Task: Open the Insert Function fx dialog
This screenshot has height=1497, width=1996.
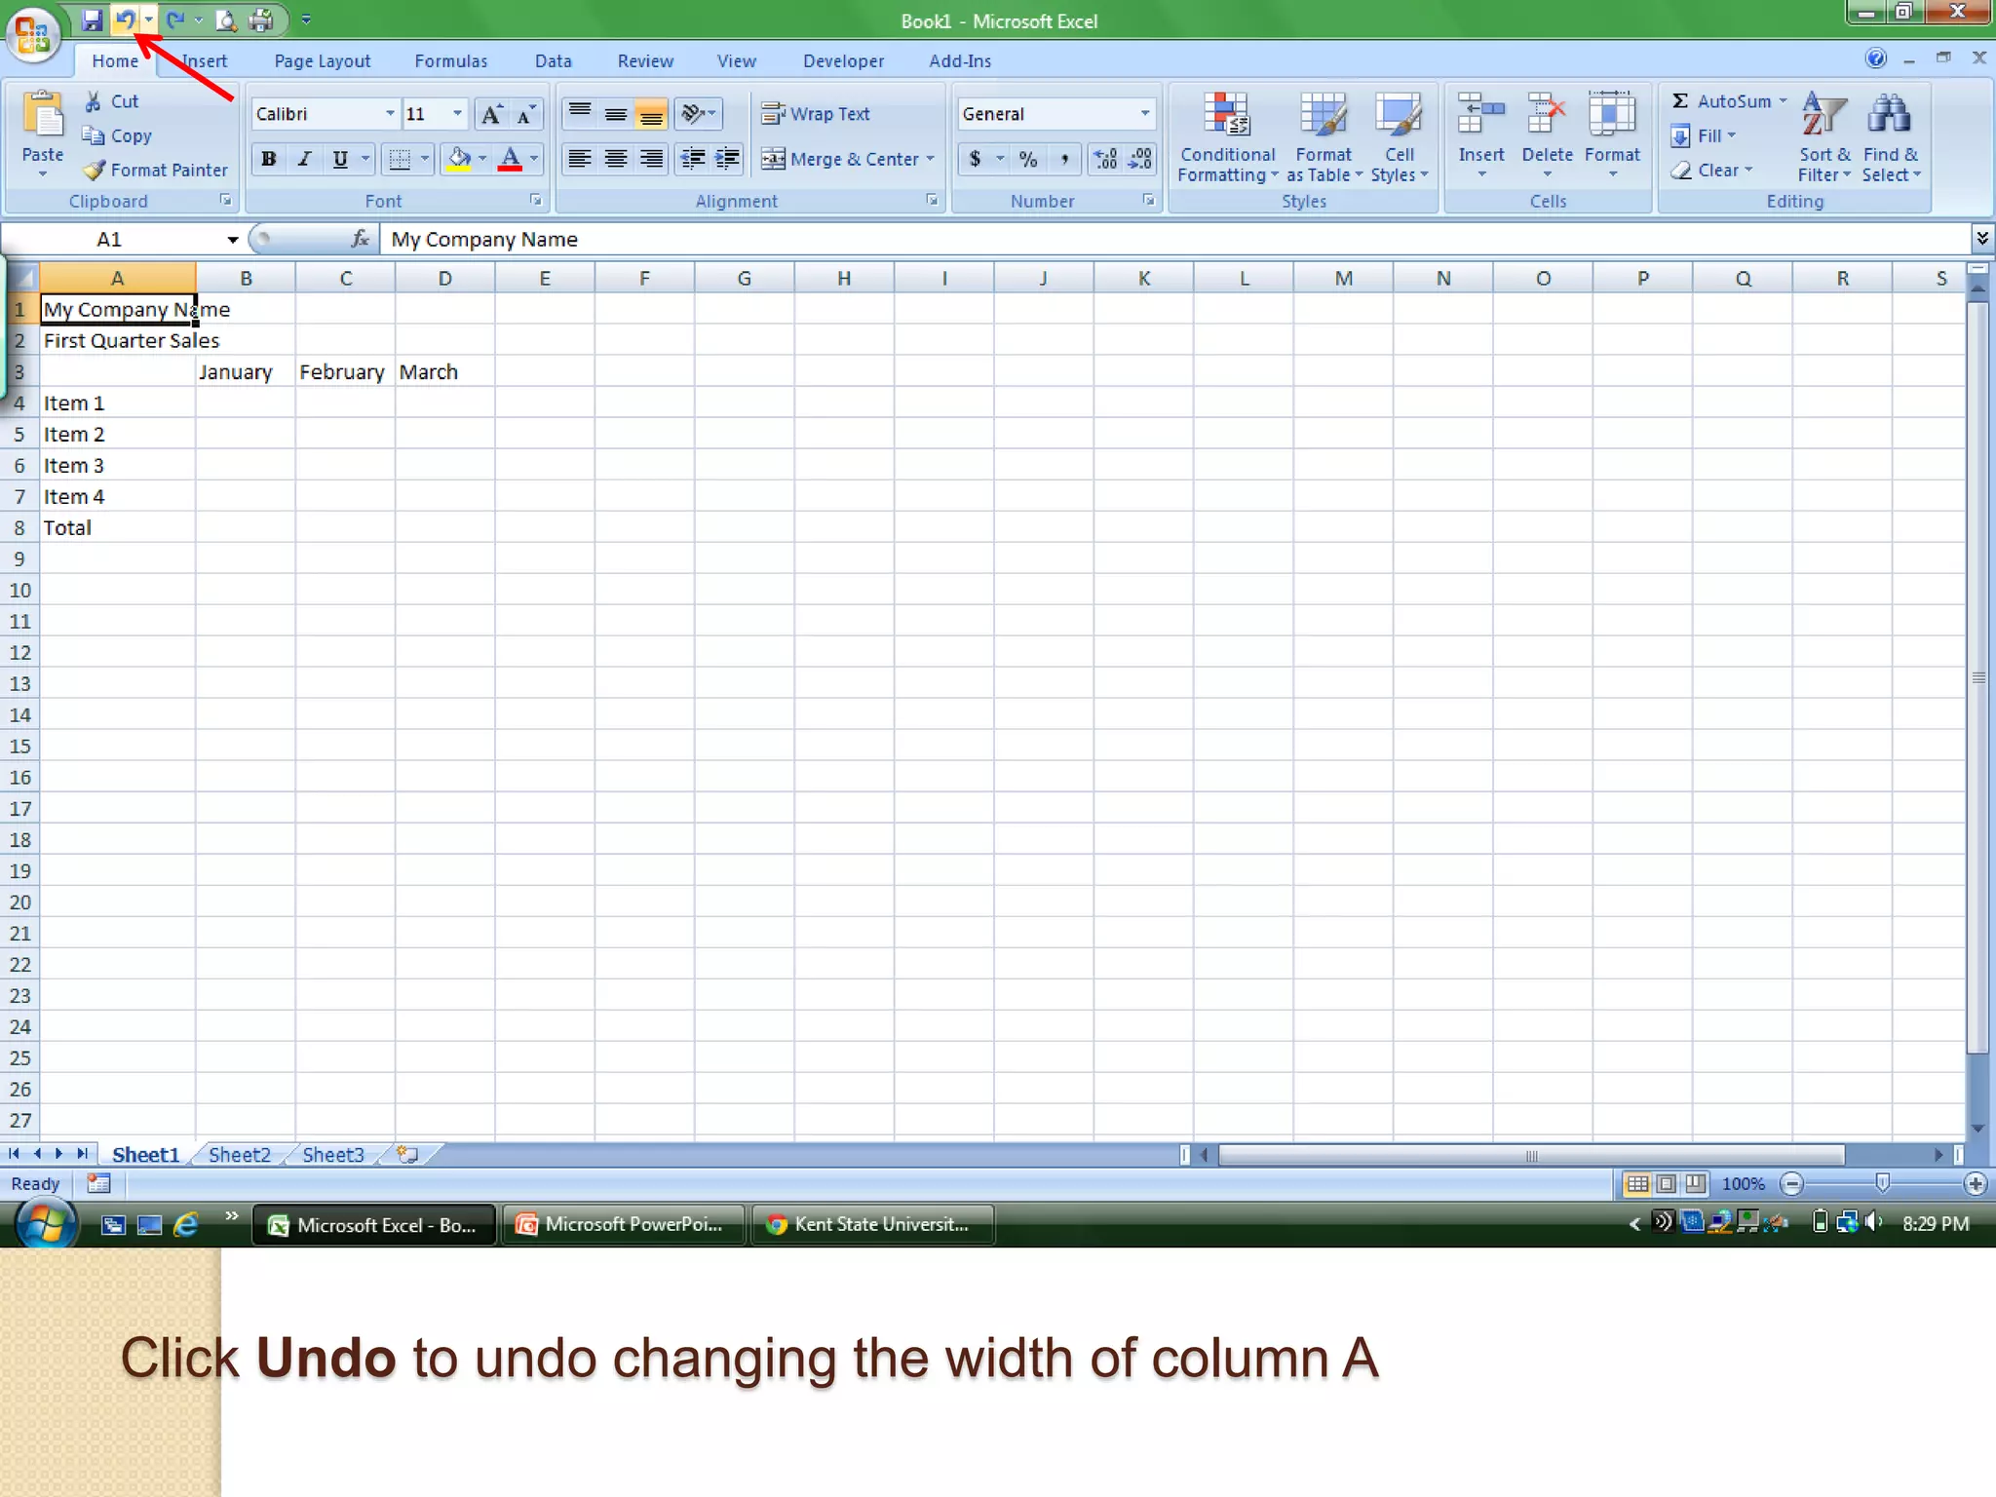Action: coord(360,239)
